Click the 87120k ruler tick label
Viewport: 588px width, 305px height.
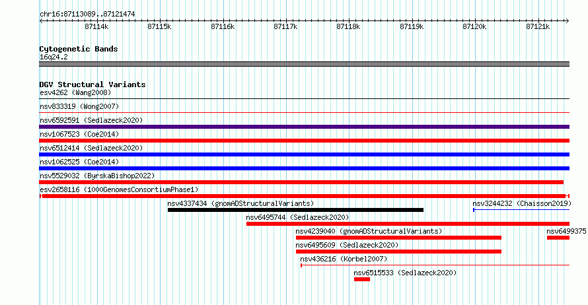coord(474,26)
